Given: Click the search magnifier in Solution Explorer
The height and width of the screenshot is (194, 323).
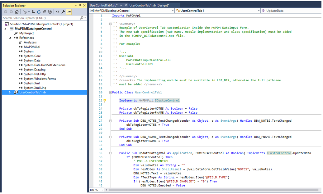Looking at the screenshot, I should pyautogui.click(x=82, y=18).
